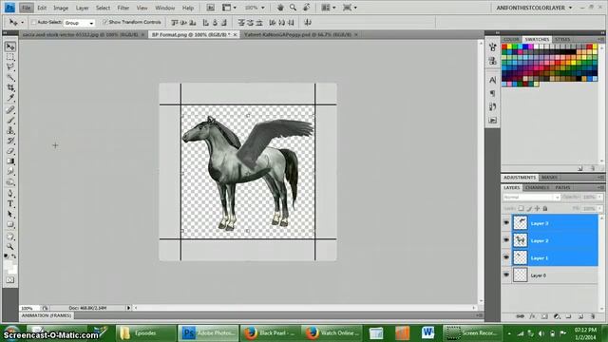608x342 pixels.
Task: Select the Clone Stamp tool
Action: tap(10, 130)
